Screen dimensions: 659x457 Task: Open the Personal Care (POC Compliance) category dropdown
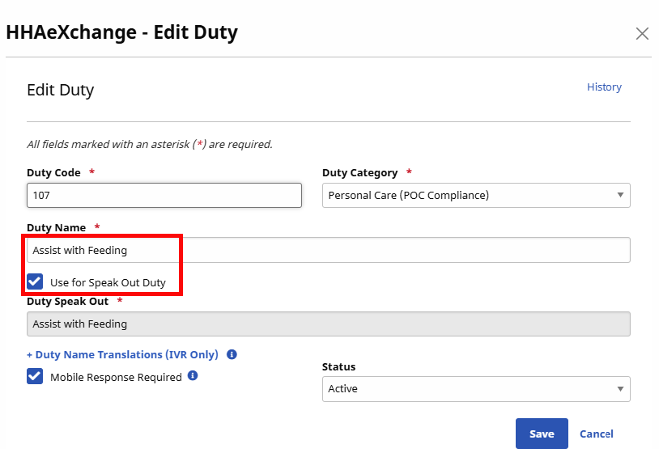tap(475, 195)
